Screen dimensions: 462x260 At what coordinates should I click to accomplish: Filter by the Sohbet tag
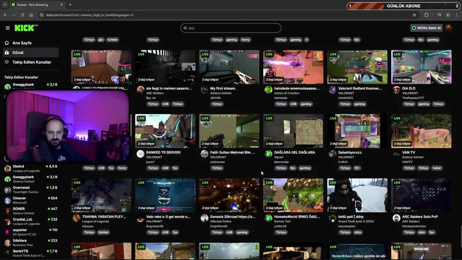(104, 232)
